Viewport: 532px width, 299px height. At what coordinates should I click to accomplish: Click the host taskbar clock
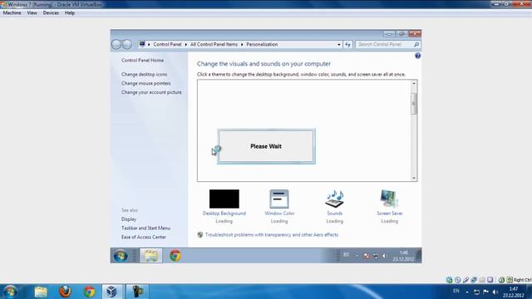coord(514,292)
